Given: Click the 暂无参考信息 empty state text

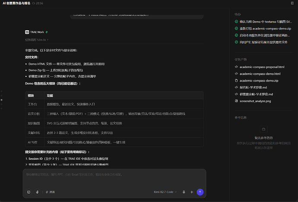Looking at the screenshot, I should pos(263,138).
